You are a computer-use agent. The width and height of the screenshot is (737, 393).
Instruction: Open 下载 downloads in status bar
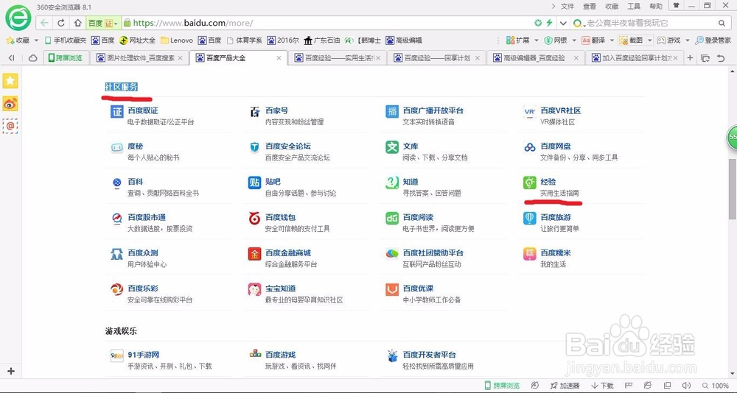(602, 386)
